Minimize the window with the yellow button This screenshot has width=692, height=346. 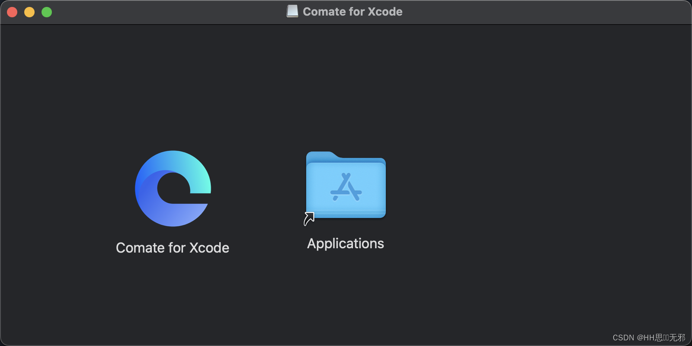[x=29, y=12]
